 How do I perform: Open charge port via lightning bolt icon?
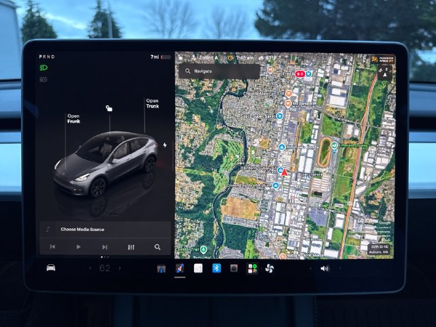click(165, 145)
